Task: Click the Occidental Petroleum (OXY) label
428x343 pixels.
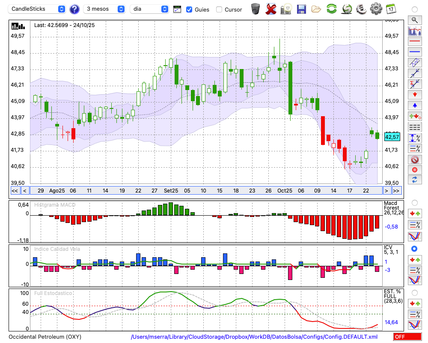Action: tap(45, 337)
